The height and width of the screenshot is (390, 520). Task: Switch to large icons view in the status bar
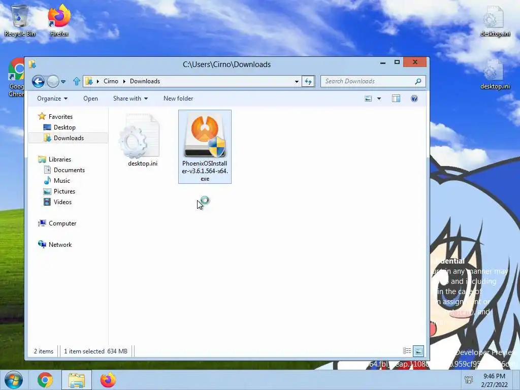click(418, 351)
